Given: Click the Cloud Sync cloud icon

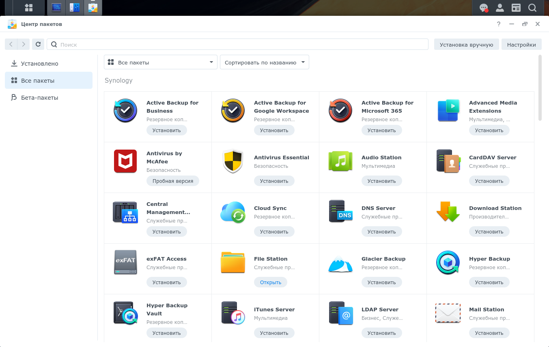Looking at the screenshot, I should pyautogui.click(x=233, y=212).
